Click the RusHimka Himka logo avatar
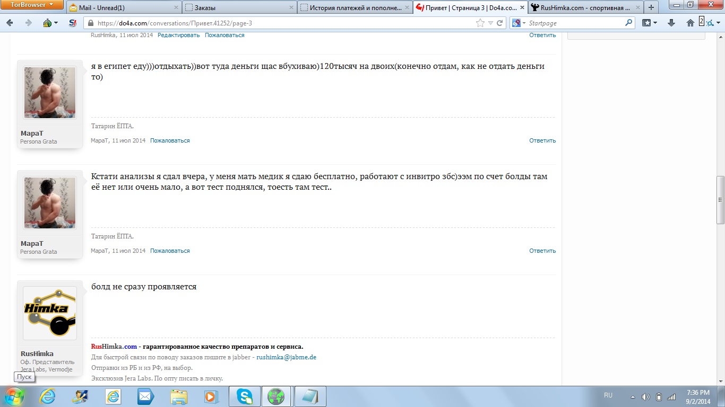The height and width of the screenshot is (407, 725). [x=50, y=313]
